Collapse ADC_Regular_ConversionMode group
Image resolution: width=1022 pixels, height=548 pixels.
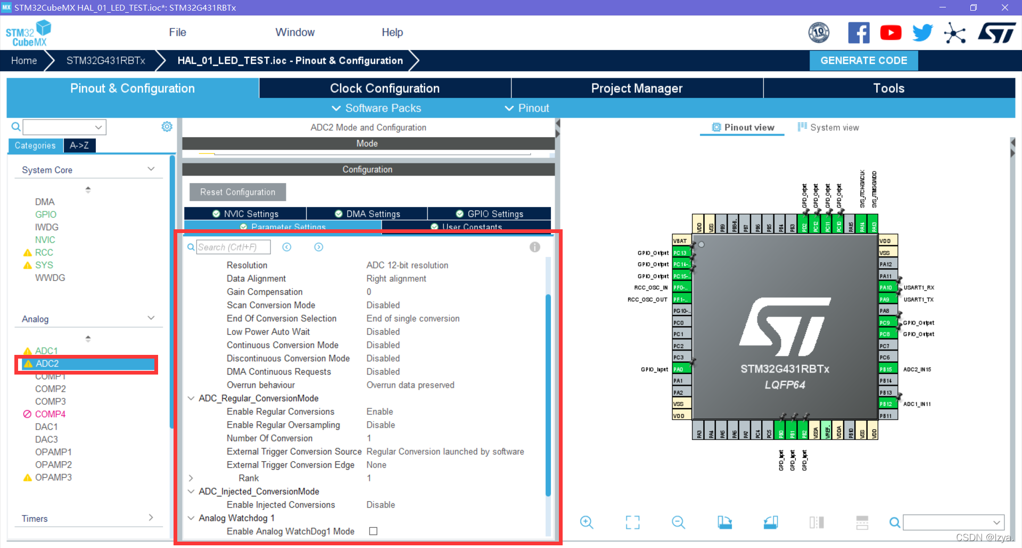pyautogui.click(x=191, y=398)
